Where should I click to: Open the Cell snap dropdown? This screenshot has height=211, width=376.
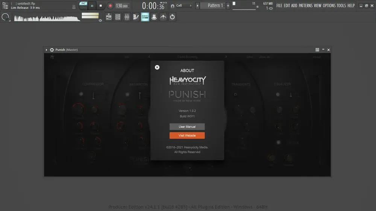[184, 6]
